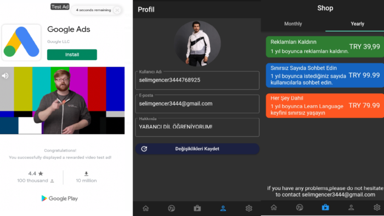This screenshot has width=384, height=216.
Task: Choose orange Her Şey Dahil plan
Action: [x=325, y=105]
